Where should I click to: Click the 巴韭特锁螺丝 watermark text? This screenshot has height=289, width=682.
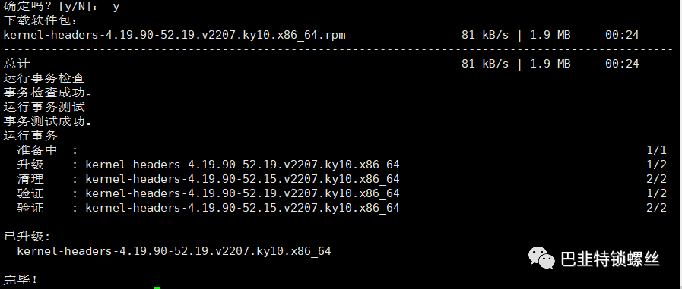[x=610, y=259]
